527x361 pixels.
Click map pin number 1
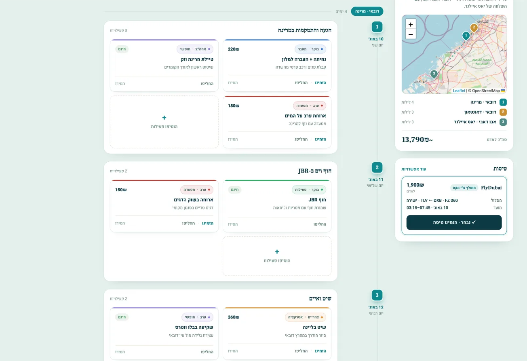click(x=466, y=36)
